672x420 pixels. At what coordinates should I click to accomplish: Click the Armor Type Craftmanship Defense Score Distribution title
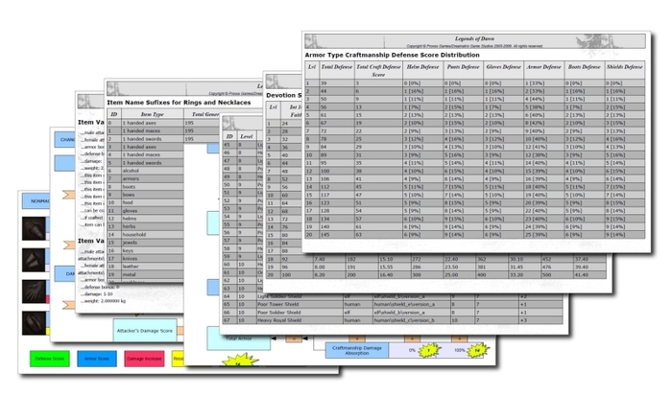[392, 55]
